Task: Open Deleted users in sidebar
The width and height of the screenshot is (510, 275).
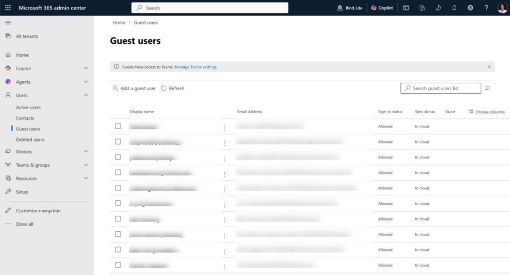Action: pos(30,140)
